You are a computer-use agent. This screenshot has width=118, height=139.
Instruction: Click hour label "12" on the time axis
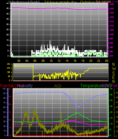pyautogui.click(x=59, y=61)
